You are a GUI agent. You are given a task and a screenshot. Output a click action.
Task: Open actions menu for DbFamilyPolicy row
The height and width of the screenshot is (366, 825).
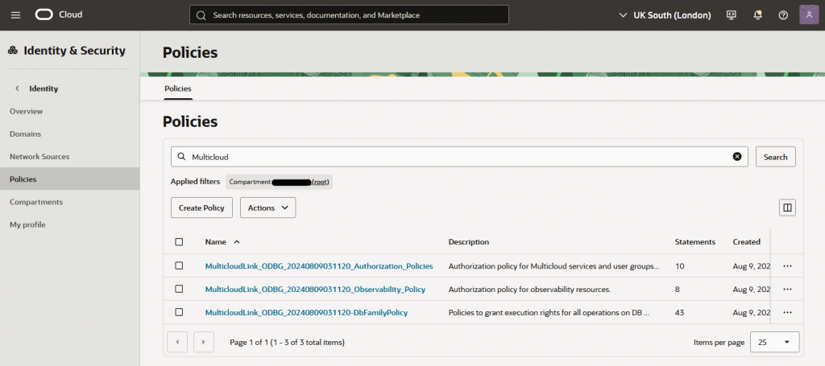(787, 312)
